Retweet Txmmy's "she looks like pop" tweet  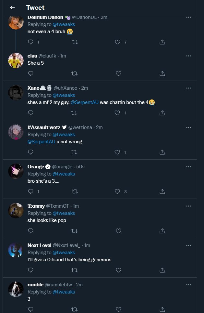(74, 231)
